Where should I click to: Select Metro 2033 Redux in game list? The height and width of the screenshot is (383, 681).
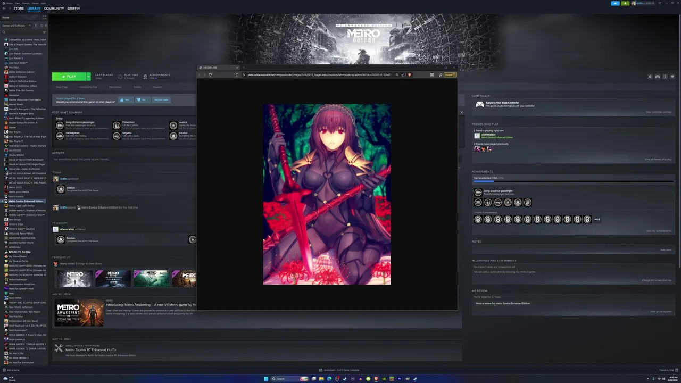tap(19, 192)
